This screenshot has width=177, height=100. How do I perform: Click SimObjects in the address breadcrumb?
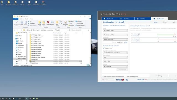[x=44, y=30]
